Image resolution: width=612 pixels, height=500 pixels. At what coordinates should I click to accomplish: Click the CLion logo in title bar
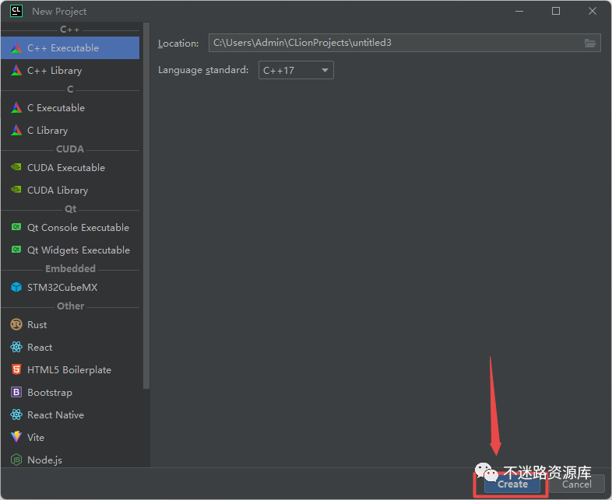16,11
